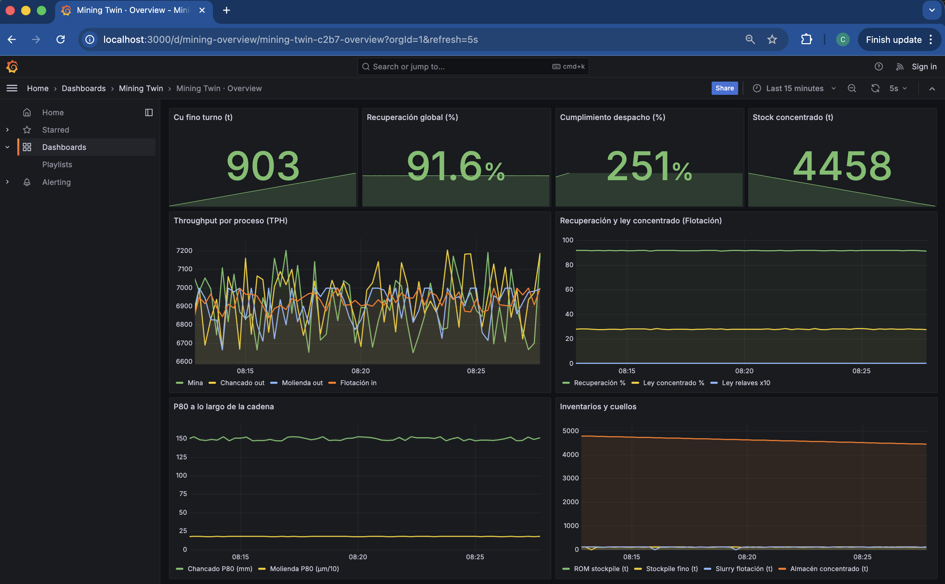
Task: Collapse the top toolbar with the chevron
Action: tap(932, 88)
